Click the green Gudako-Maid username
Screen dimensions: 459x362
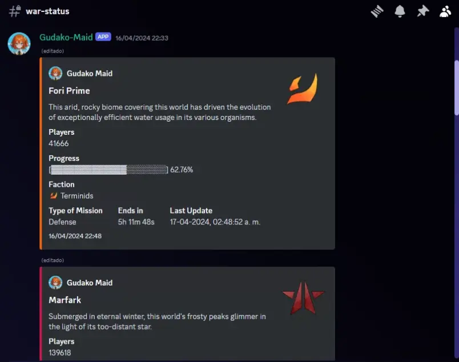click(x=66, y=37)
